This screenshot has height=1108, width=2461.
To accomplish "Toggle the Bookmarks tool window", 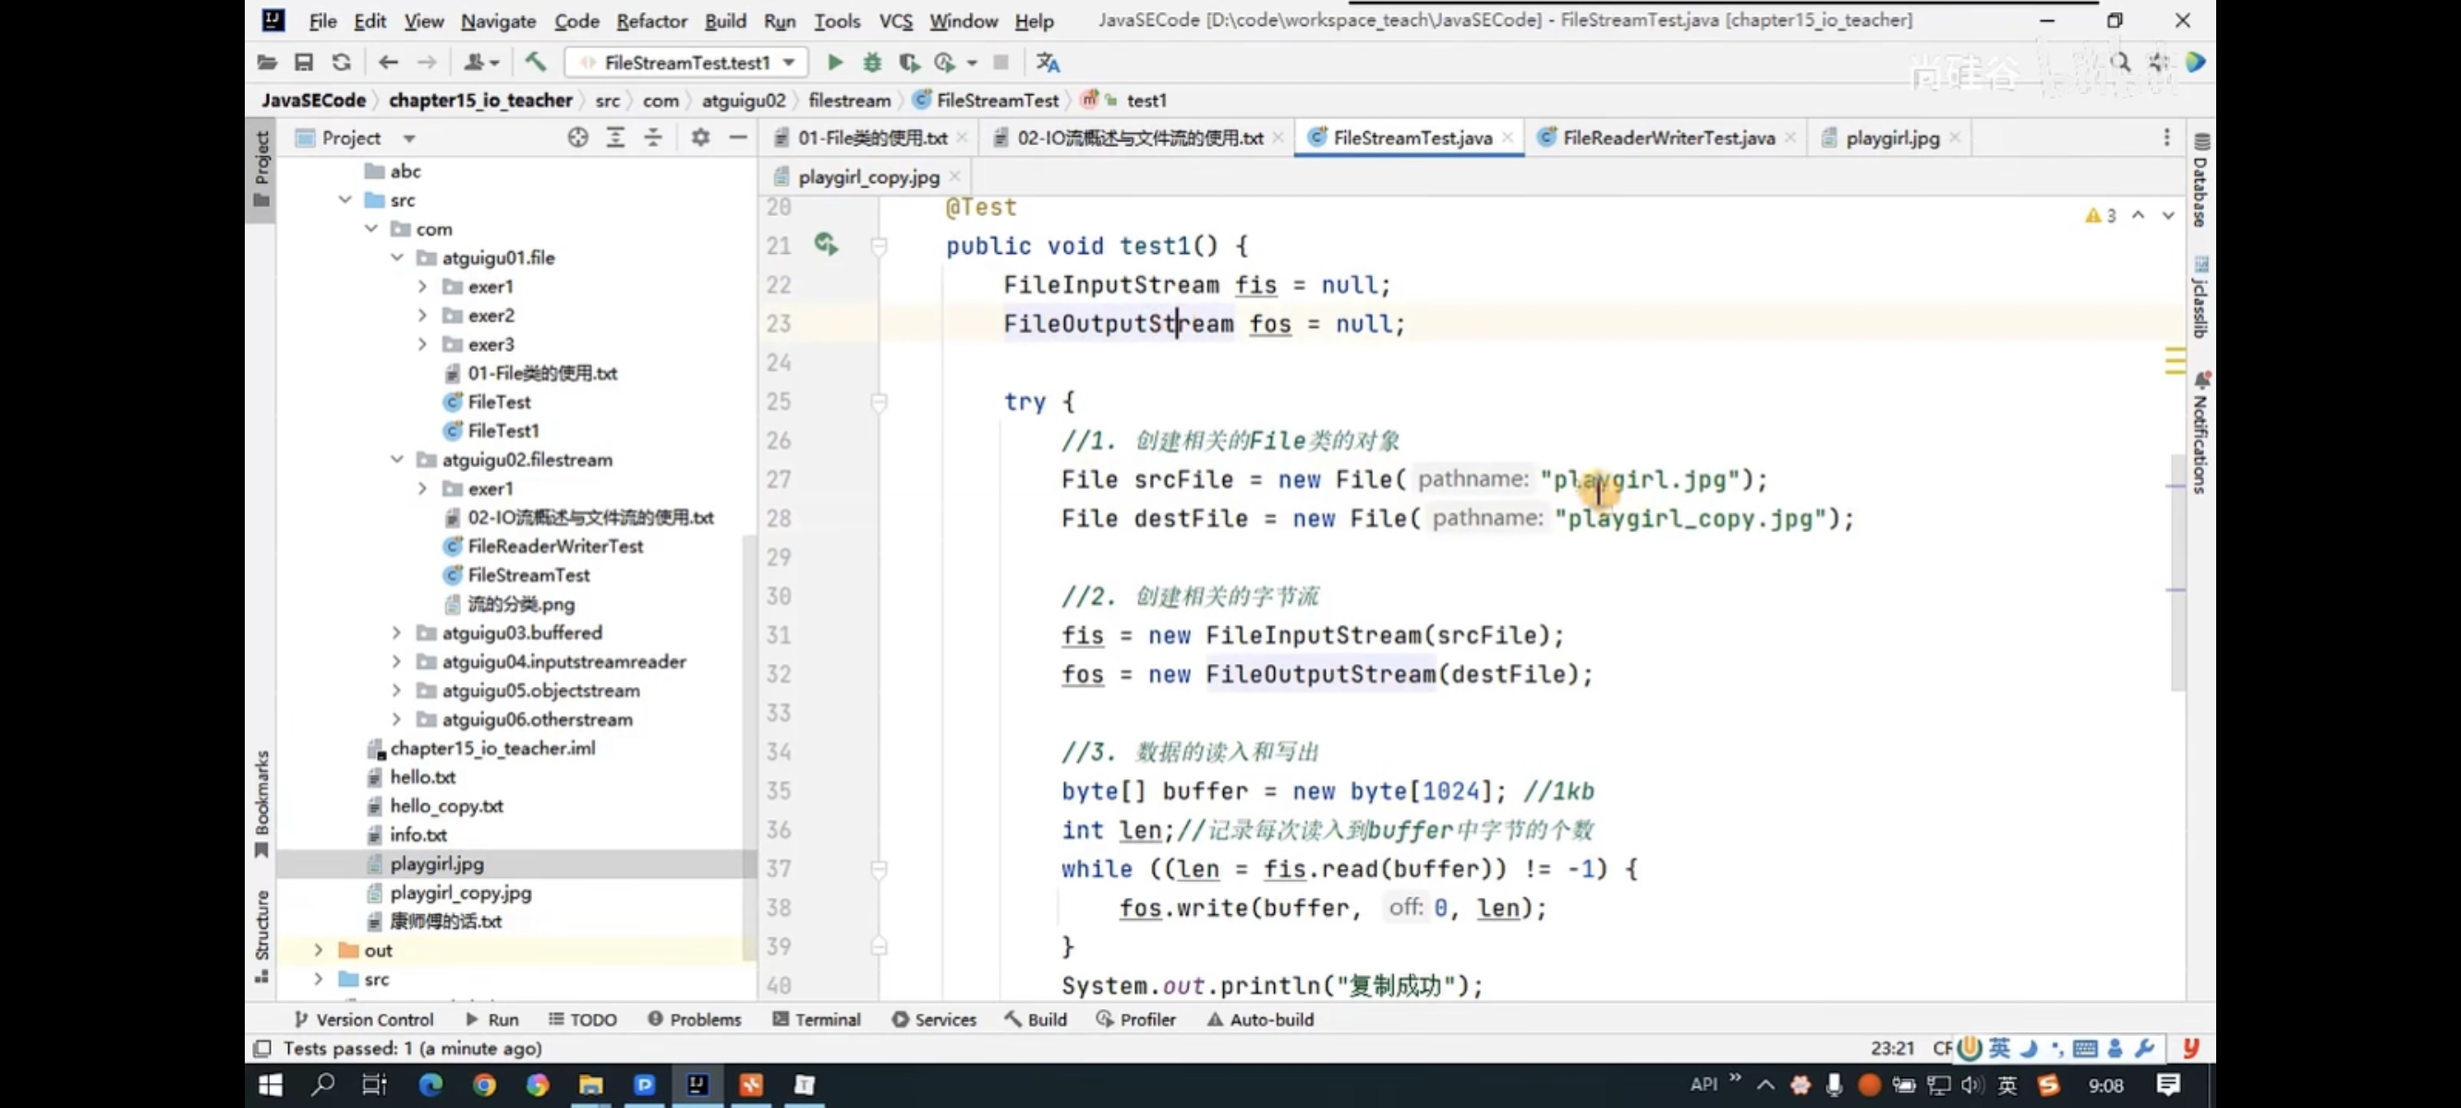I will pos(261,803).
